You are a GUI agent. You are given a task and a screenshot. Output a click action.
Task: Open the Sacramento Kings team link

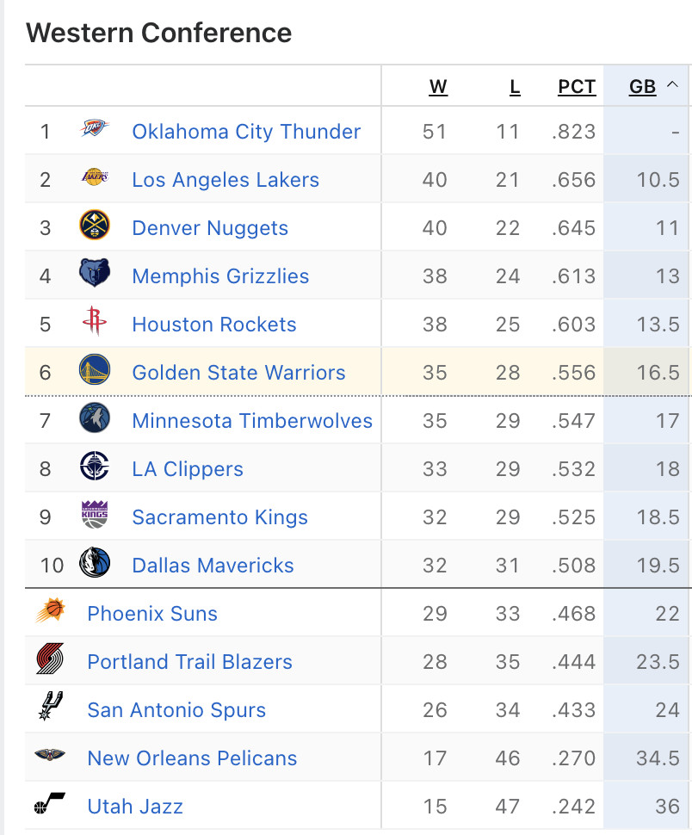219,517
